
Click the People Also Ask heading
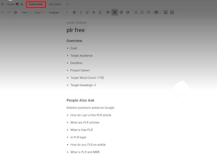click(x=80, y=100)
